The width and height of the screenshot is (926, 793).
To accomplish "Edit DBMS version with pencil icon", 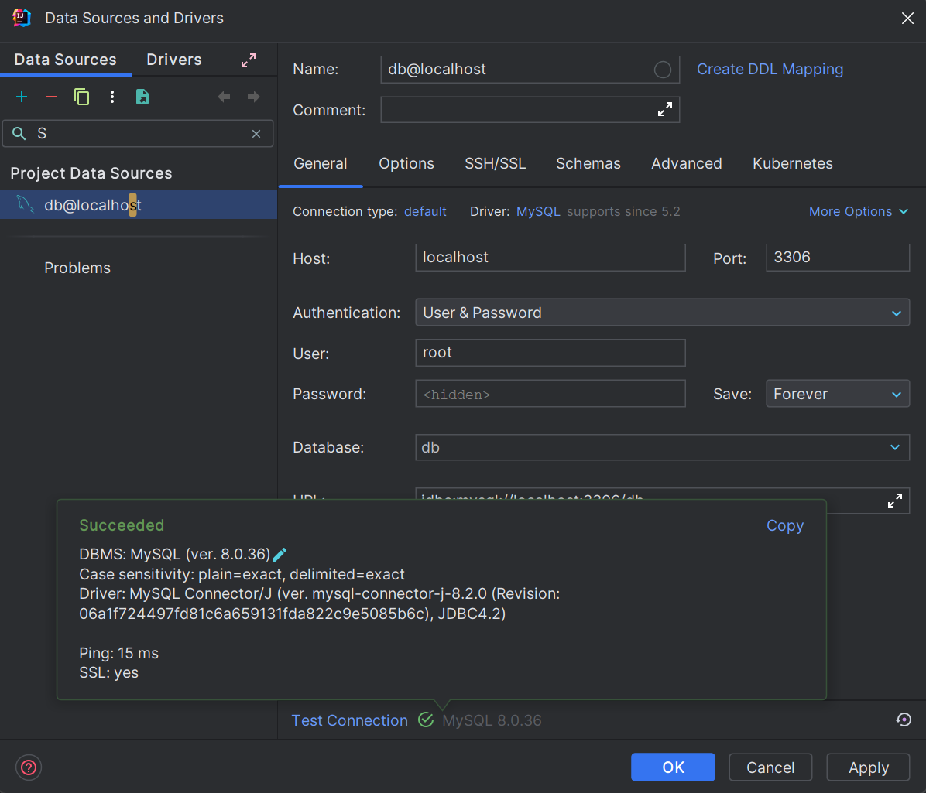I will [x=280, y=555].
